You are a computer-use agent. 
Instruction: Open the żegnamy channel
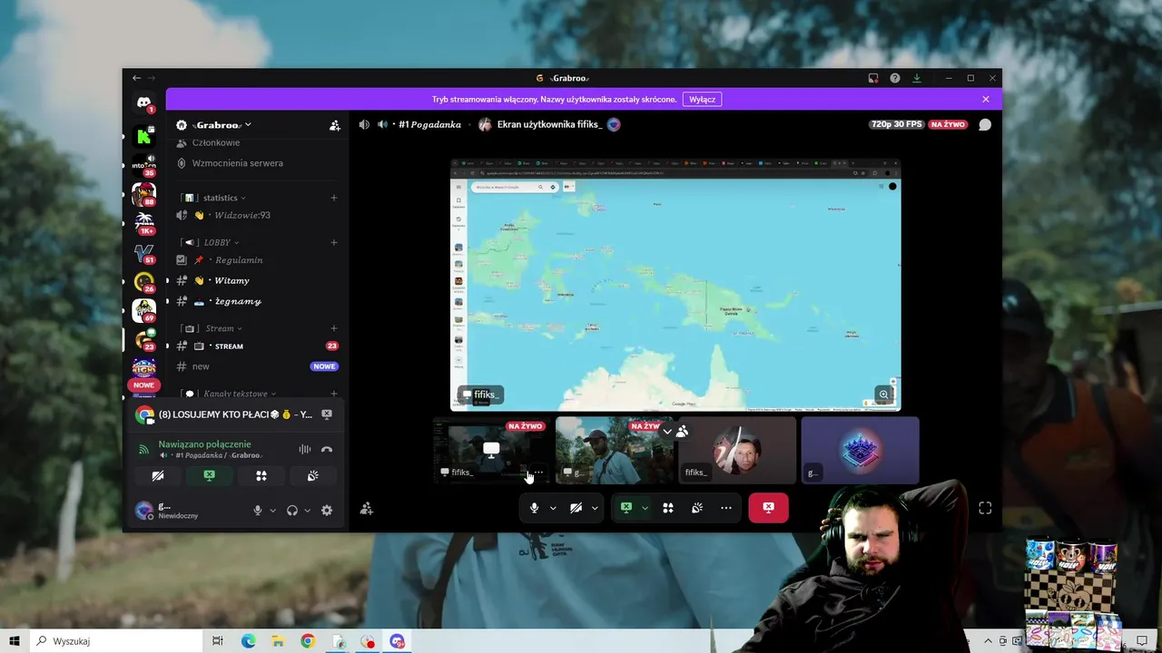[x=257, y=301]
